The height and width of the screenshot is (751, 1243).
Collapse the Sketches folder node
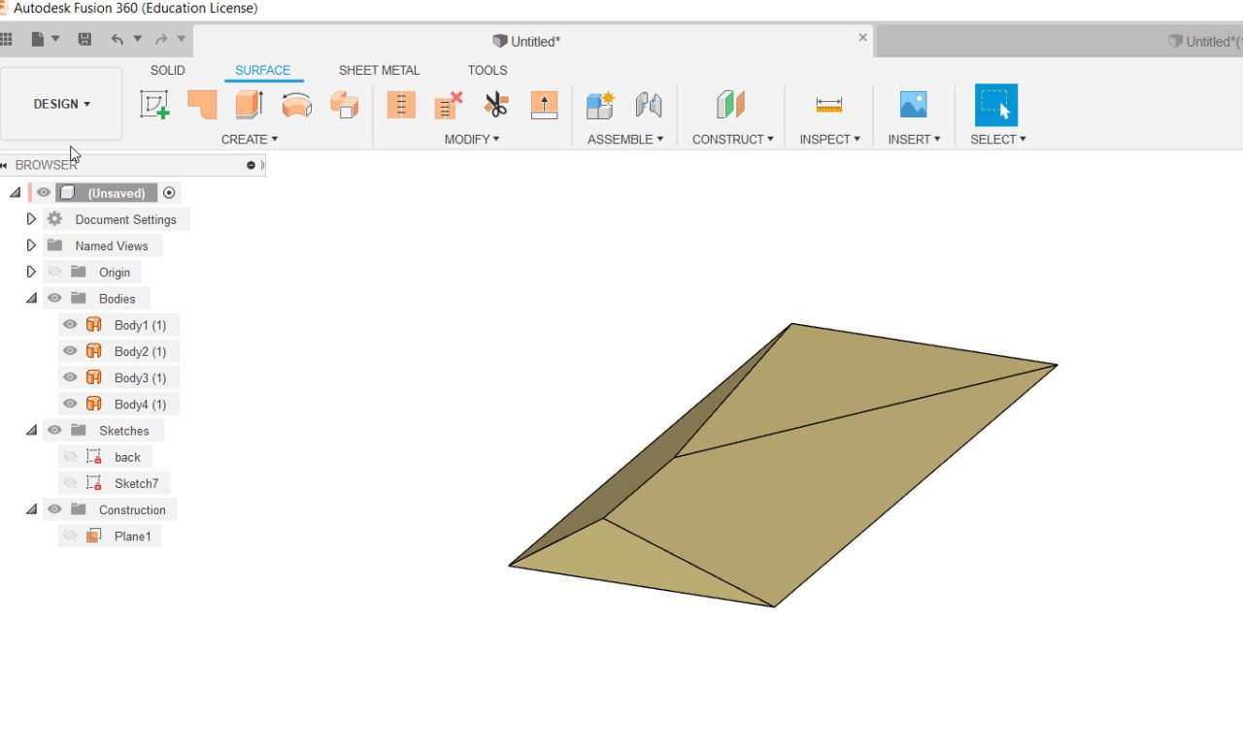[31, 431]
